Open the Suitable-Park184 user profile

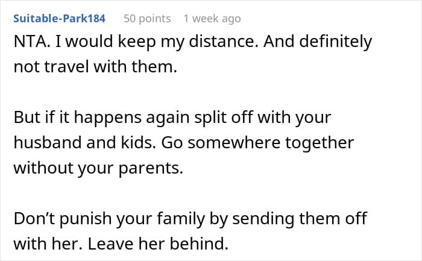(59, 18)
